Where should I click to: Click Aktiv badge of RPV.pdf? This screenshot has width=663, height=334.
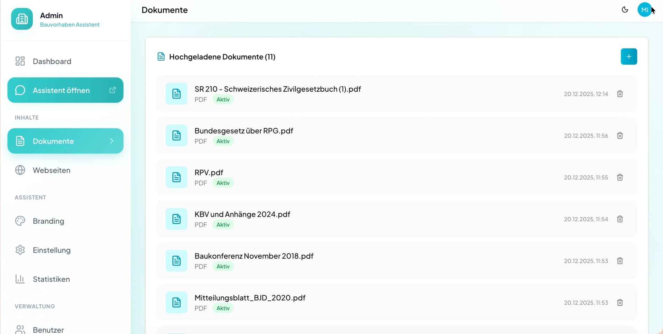pos(223,183)
